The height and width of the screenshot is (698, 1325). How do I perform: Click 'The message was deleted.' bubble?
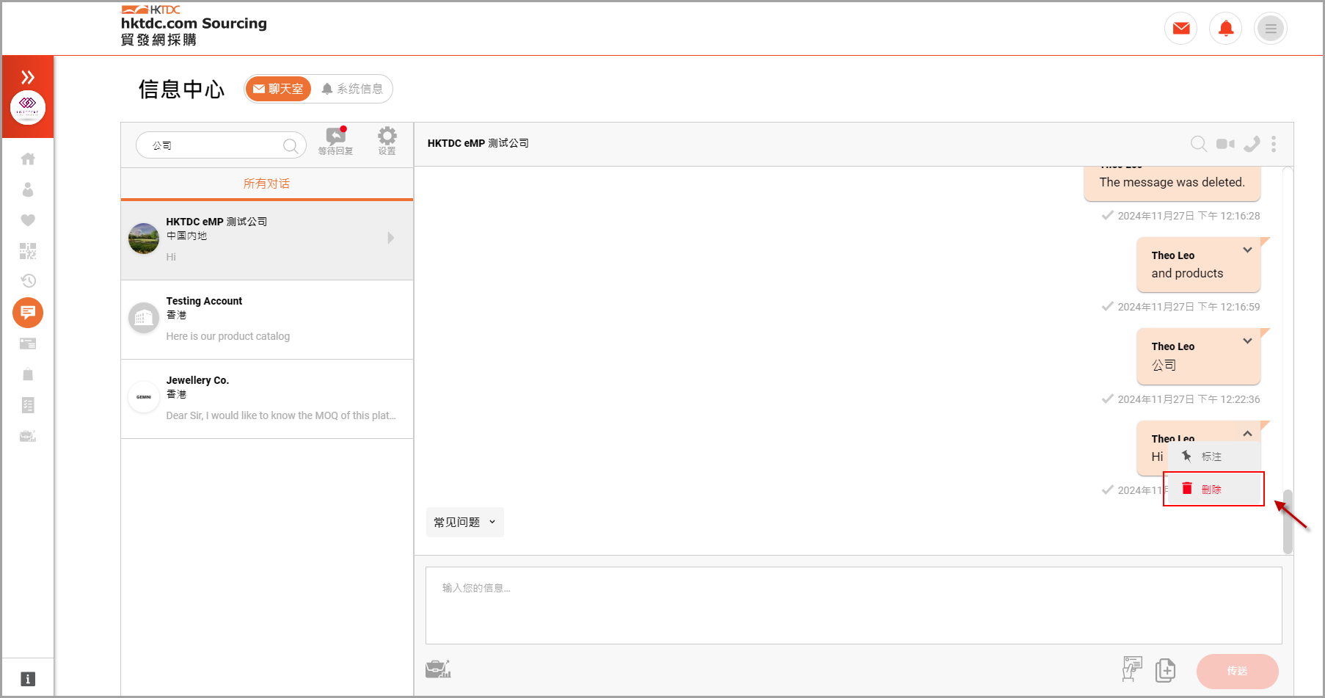[x=1172, y=183]
